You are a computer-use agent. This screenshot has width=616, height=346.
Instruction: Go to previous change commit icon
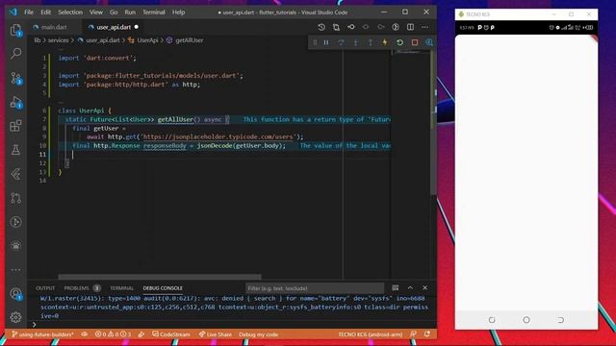pyautogui.click(x=351, y=27)
